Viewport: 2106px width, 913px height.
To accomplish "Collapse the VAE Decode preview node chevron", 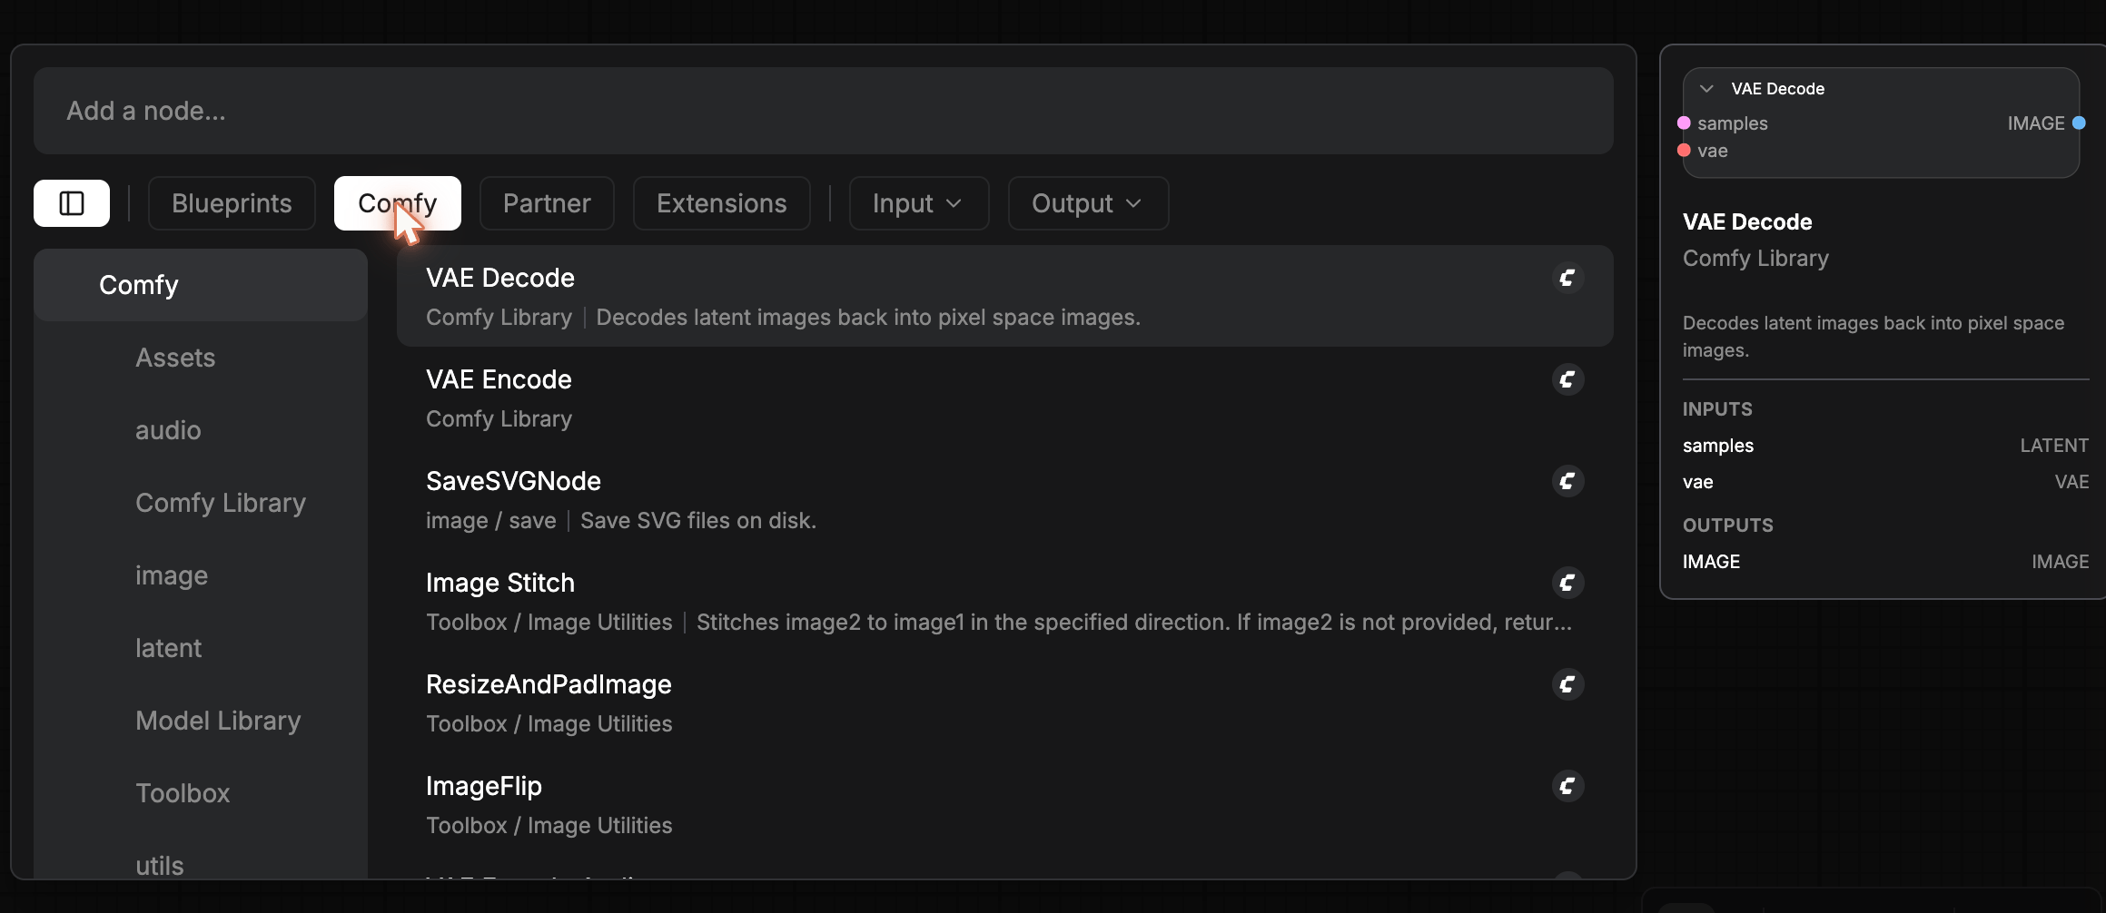I will 1706,89.
